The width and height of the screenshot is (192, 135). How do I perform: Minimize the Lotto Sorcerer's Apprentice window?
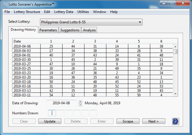164,3
